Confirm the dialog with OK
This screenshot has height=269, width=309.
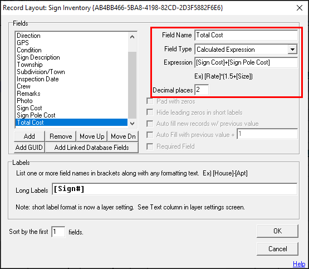click(277, 231)
